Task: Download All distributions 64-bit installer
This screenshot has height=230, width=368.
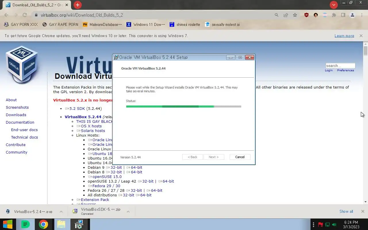Action: [144, 195]
